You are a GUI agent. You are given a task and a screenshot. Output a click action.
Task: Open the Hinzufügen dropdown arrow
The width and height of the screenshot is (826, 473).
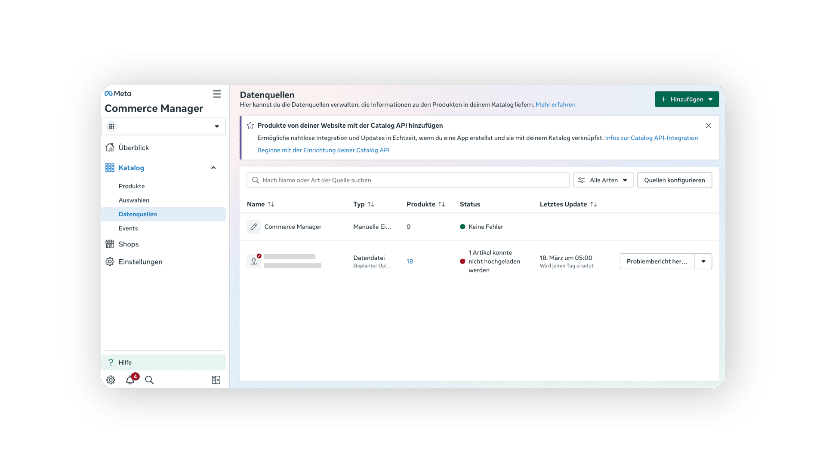click(711, 99)
